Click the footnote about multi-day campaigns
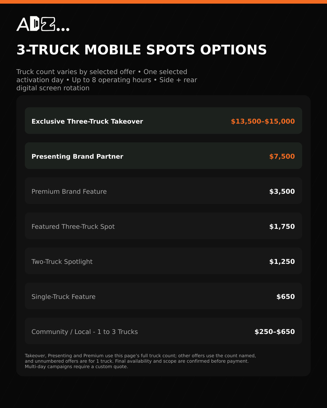The width and height of the screenshot is (327, 408). click(76, 367)
